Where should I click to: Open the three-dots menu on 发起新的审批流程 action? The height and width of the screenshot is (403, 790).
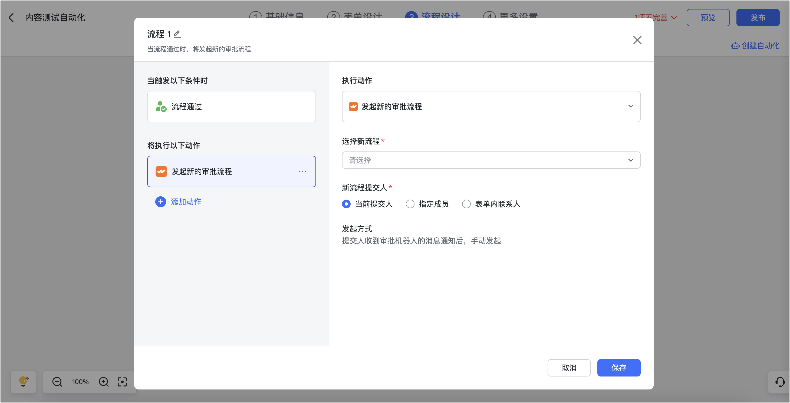[x=302, y=171]
